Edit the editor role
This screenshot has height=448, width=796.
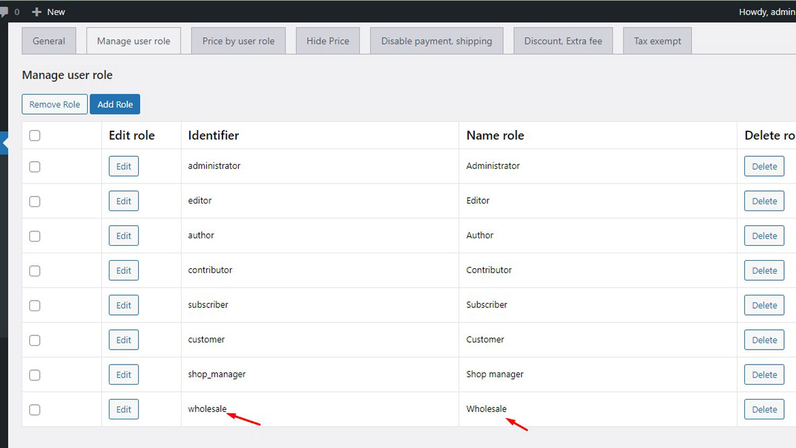pyautogui.click(x=124, y=201)
